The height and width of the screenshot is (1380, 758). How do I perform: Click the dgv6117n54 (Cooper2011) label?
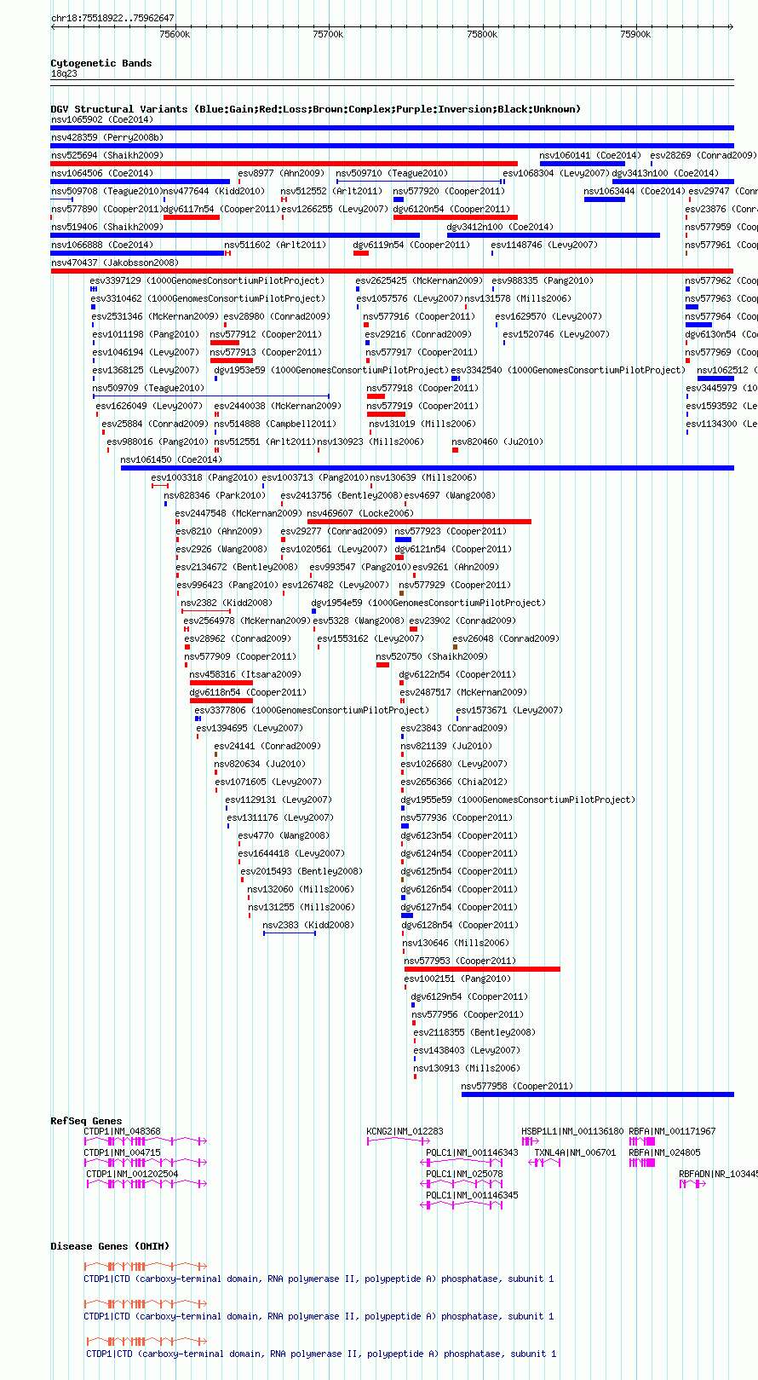pyautogui.click(x=221, y=209)
